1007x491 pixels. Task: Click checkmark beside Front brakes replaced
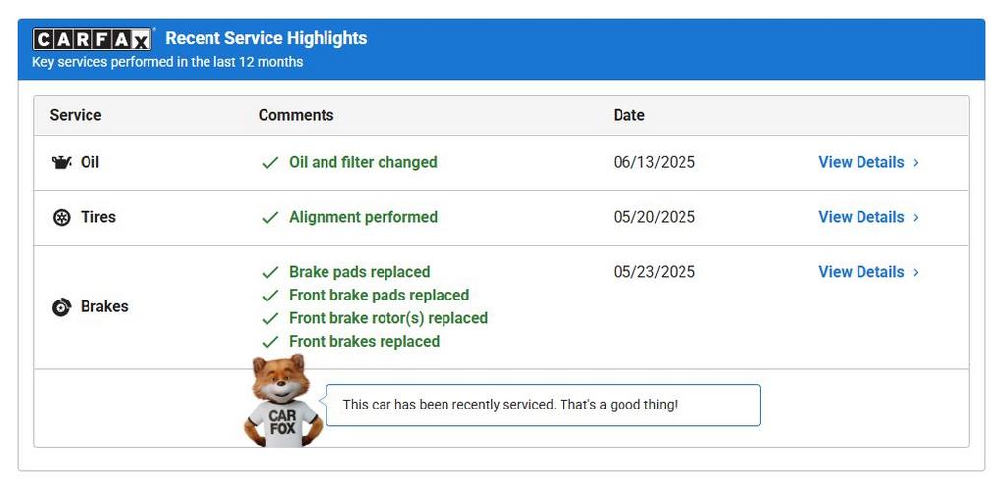tap(270, 342)
